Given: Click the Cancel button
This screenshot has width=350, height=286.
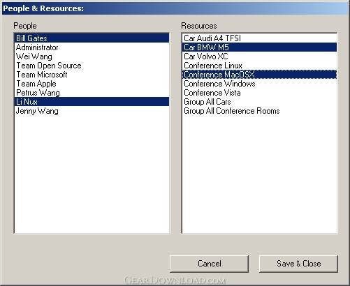Looking at the screenshot, I should 209,264.
